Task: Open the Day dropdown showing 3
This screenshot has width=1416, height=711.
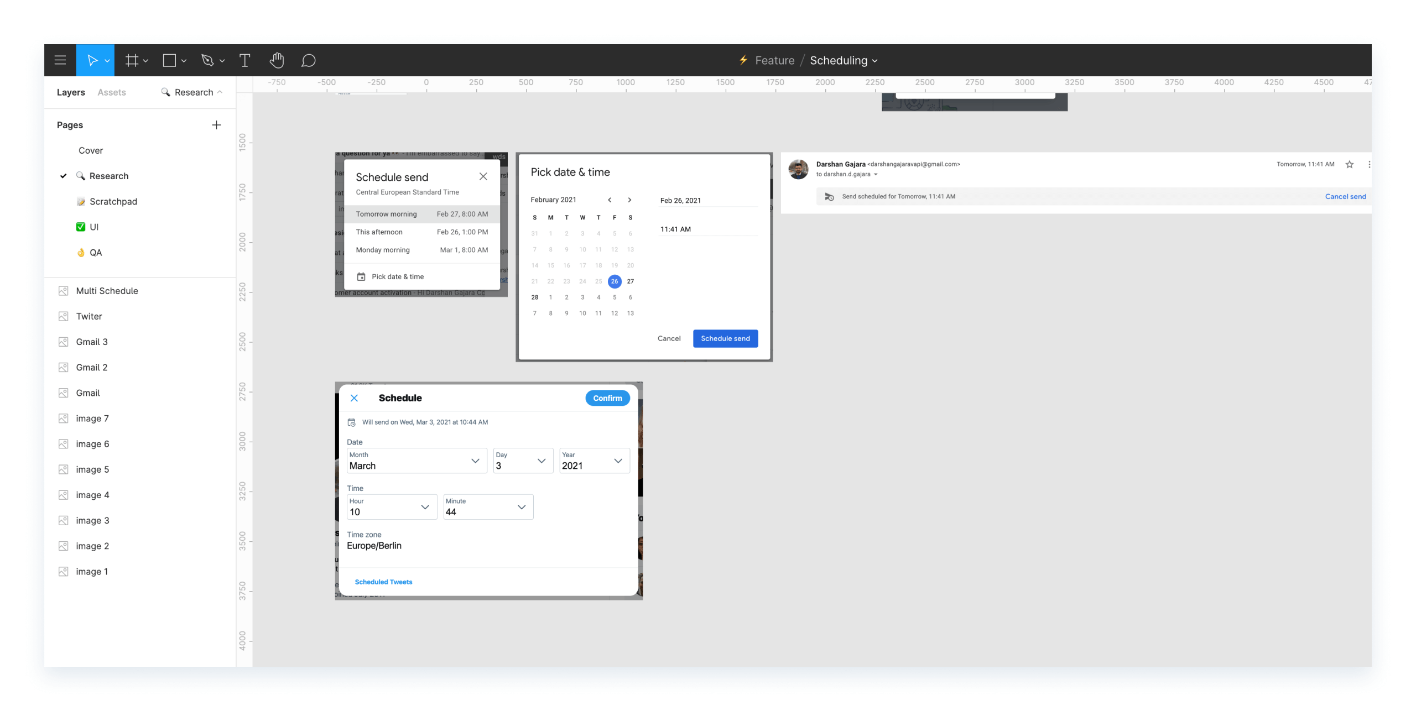Action: coord(523,461)
